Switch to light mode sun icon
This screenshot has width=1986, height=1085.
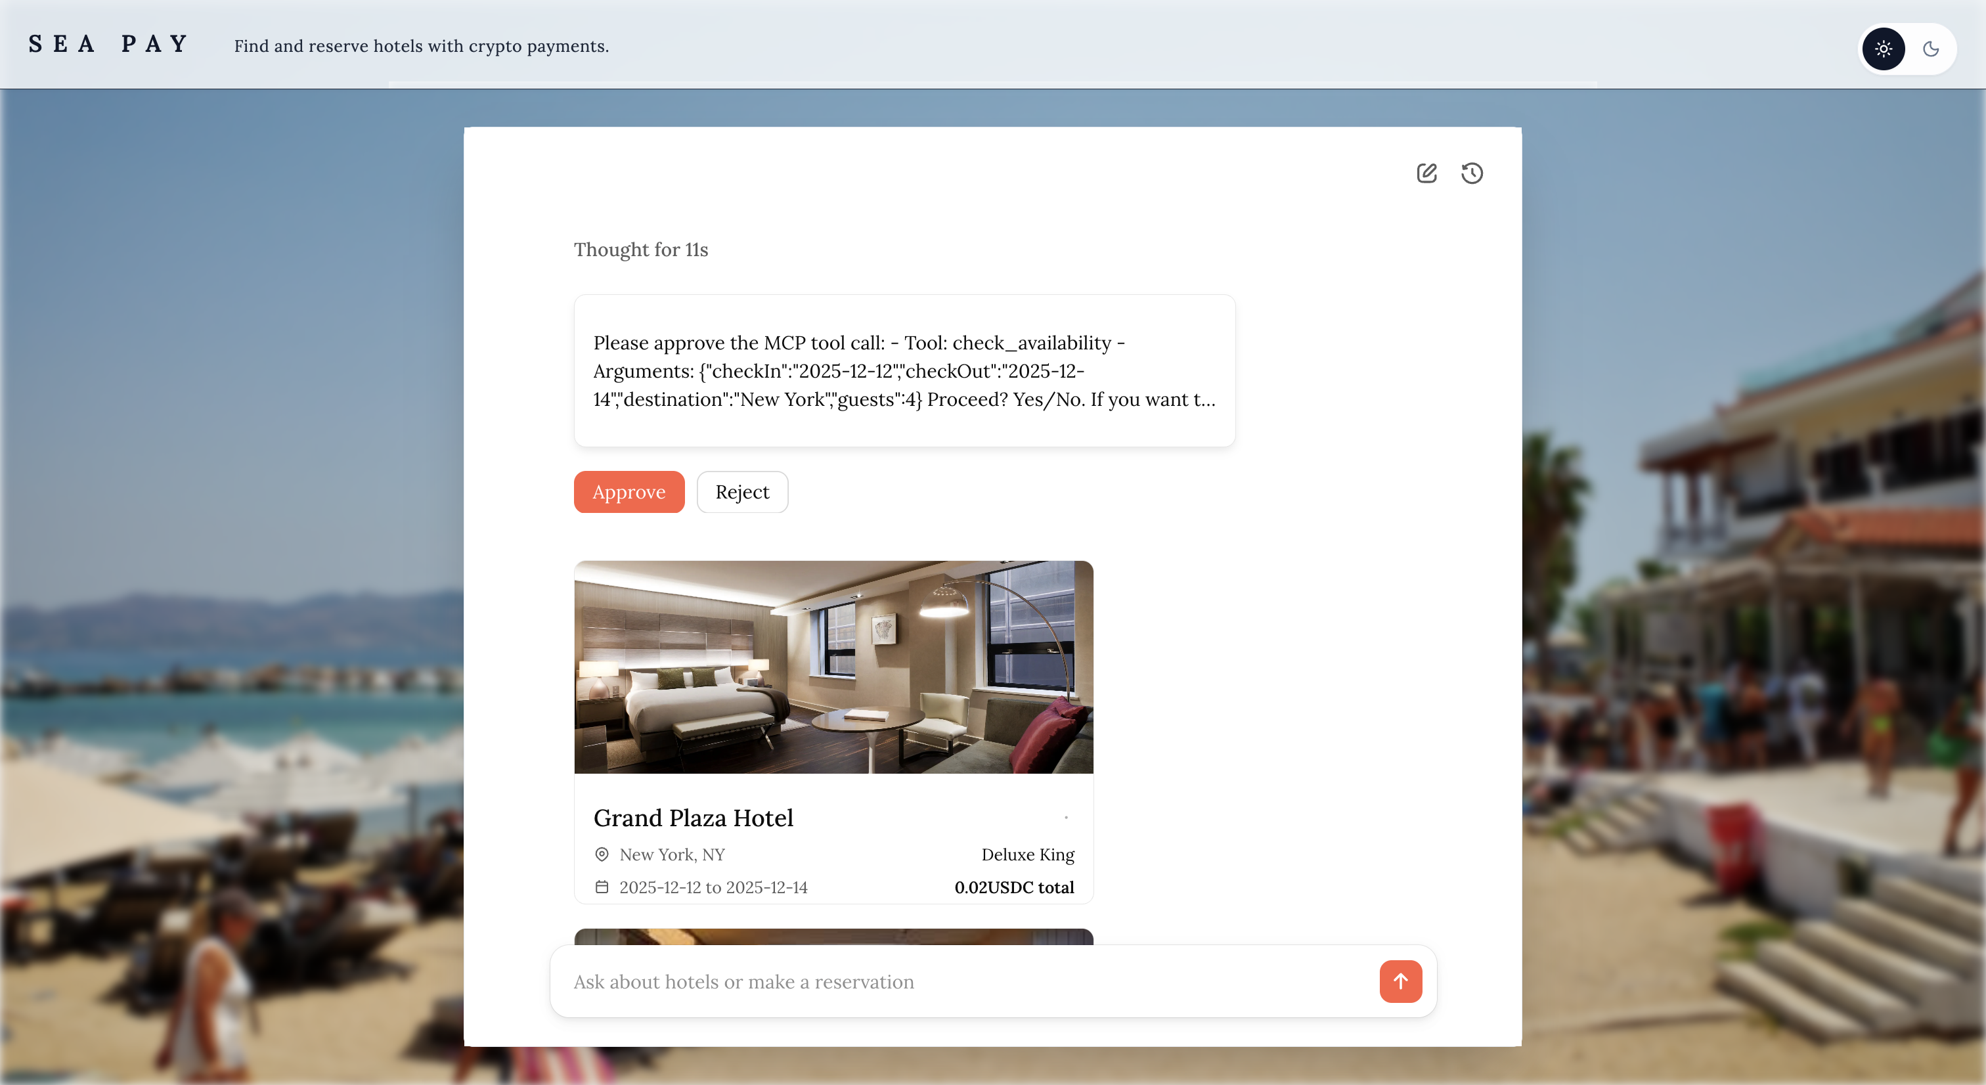point(1884,49)
